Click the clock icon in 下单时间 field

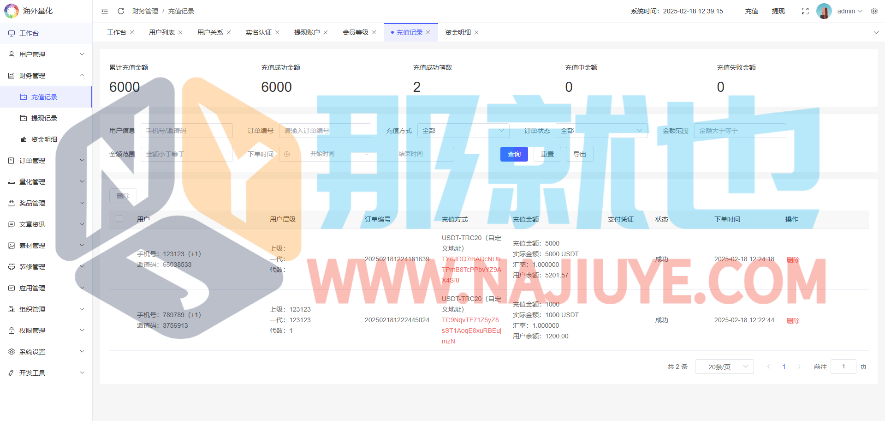[x=287, y=154]
